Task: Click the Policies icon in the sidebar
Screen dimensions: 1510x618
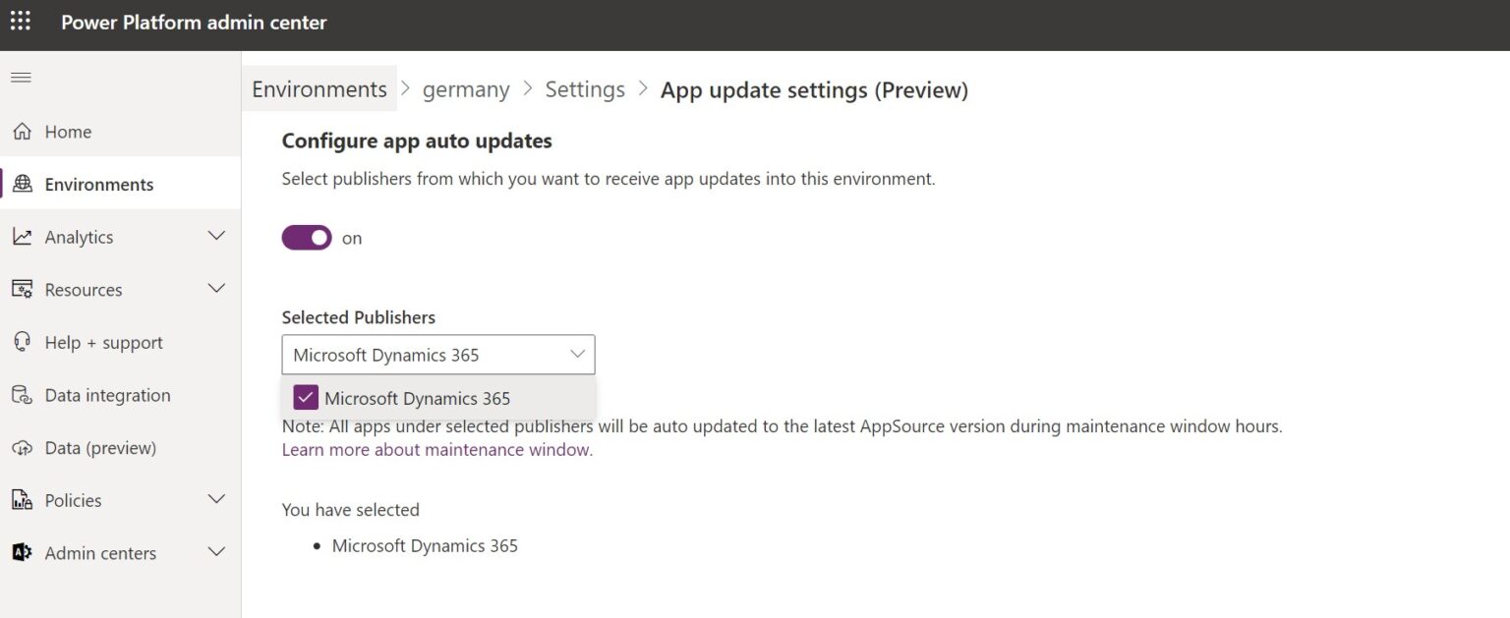Action: (22, 499)
